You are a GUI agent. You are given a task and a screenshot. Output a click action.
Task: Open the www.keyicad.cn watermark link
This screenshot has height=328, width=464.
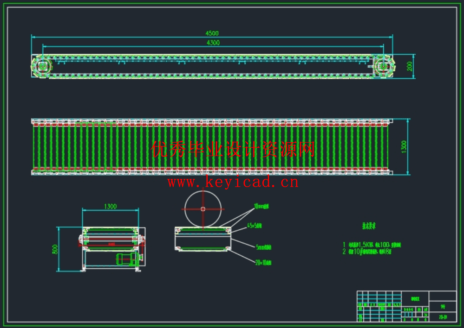point(233,183)
